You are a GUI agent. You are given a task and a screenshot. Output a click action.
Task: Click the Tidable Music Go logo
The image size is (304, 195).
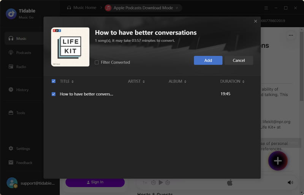pyautogui.click(x=11, y=14)
